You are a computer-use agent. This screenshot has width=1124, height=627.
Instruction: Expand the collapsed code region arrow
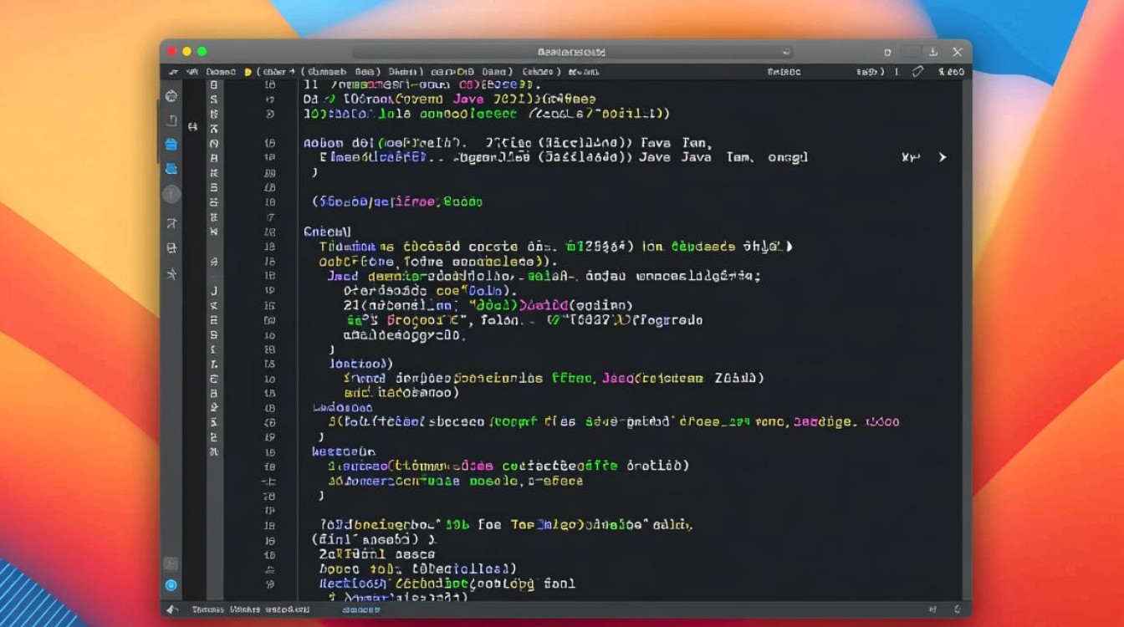click(943, 155)
